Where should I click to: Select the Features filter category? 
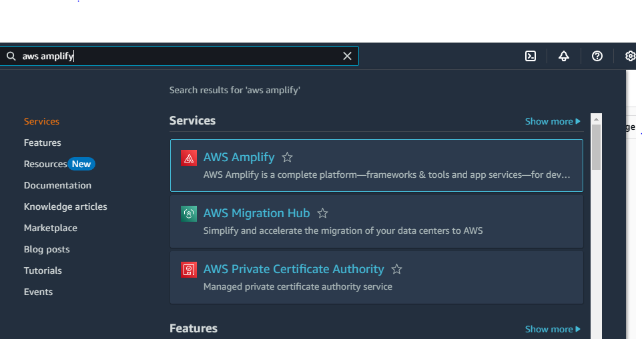[x=42, y=143]
